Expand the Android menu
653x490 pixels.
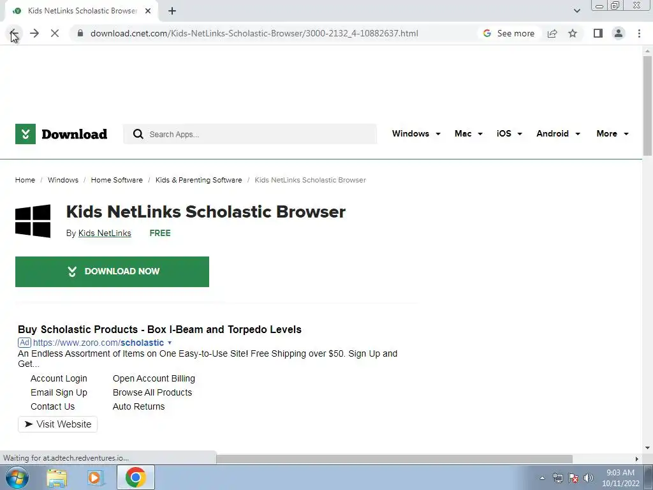coord(558,134)
